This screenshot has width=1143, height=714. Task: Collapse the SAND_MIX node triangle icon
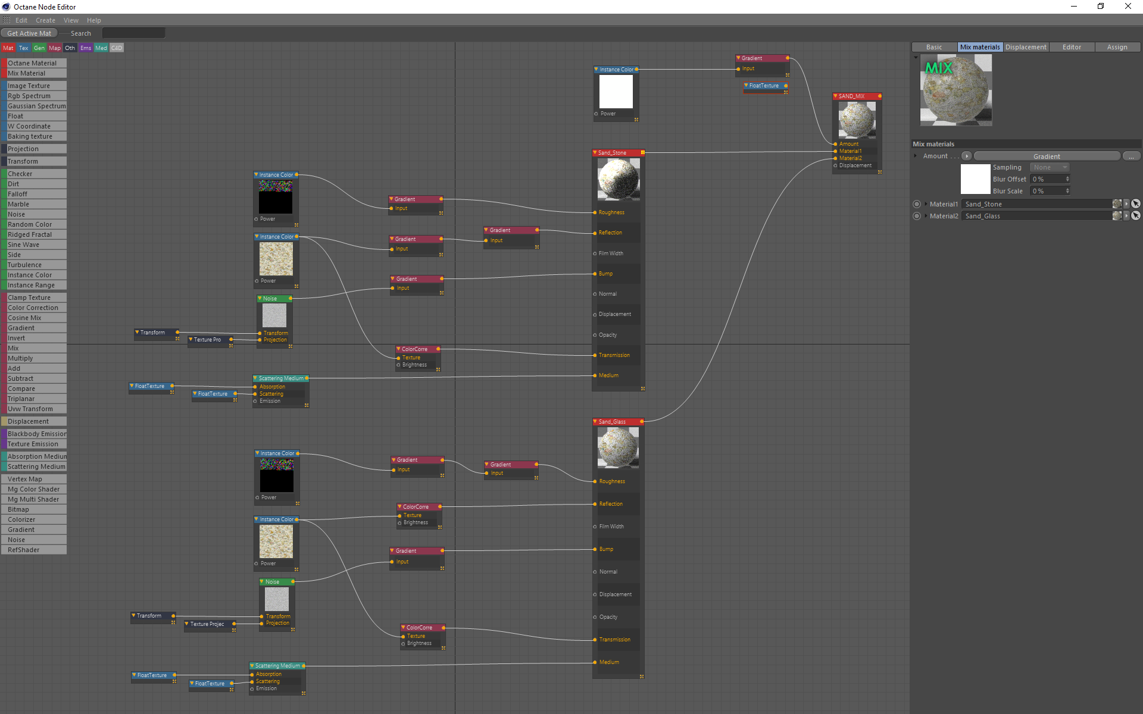tap(836, 96)
